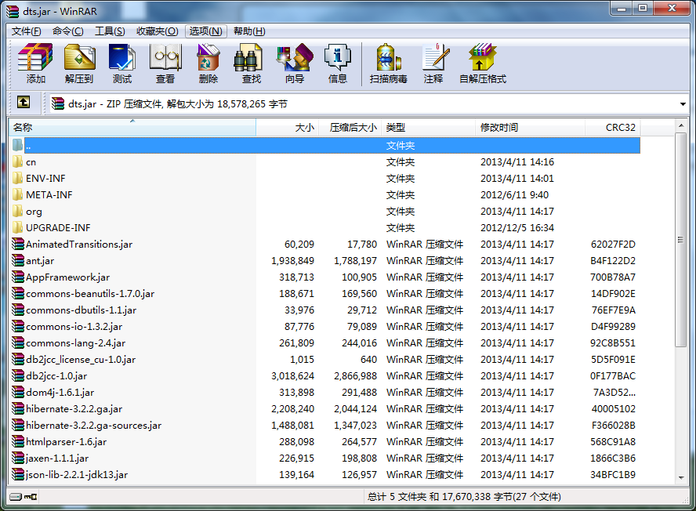Click the up one level folder icon
This screenshot has width=696, height=511.
(24, 103)
